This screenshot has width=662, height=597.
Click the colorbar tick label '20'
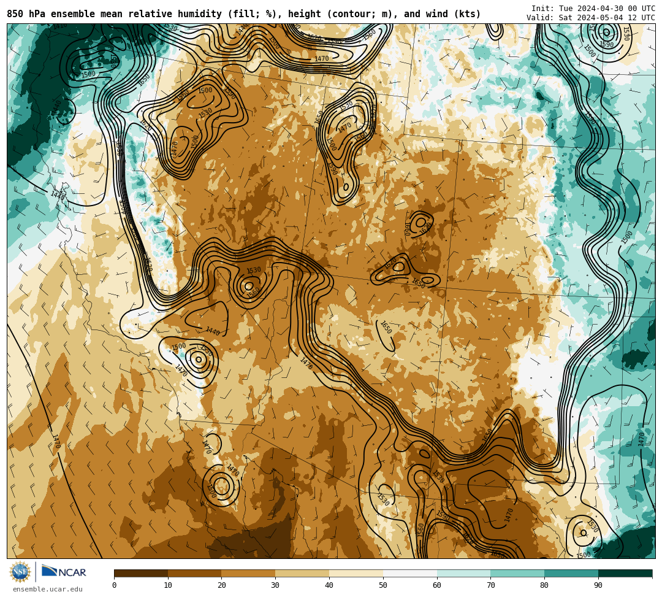[x=222, y=585]
